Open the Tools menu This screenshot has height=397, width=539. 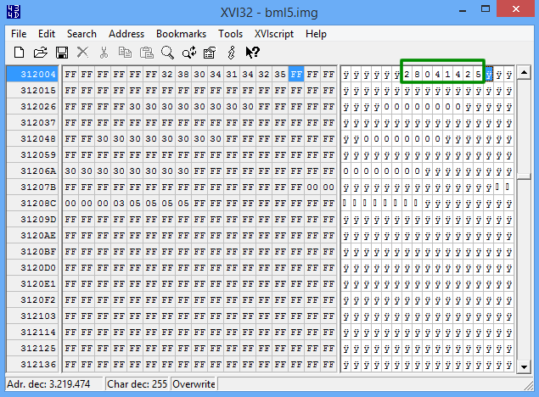pos(230,34)
